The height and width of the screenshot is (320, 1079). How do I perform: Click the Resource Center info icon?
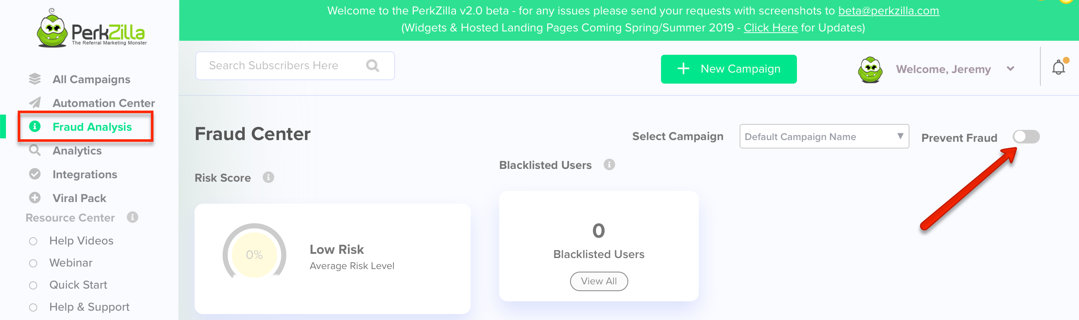133,217
